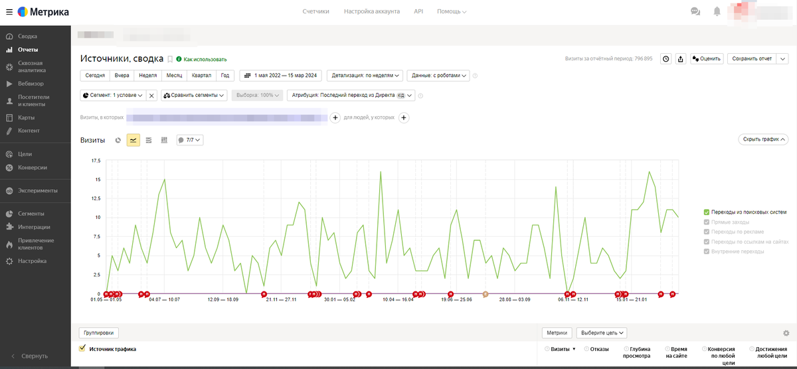Viewport: 797px width, 369px height.
Task: Toggle the 'Источник трафика' checkbox
Action: (82, 348)
